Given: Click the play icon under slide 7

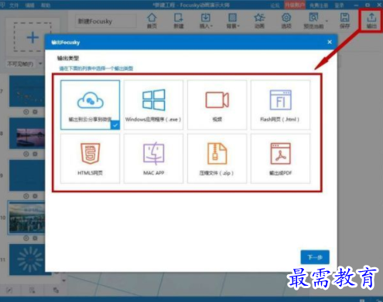Looking at the screenshot, I should point(26,112).
